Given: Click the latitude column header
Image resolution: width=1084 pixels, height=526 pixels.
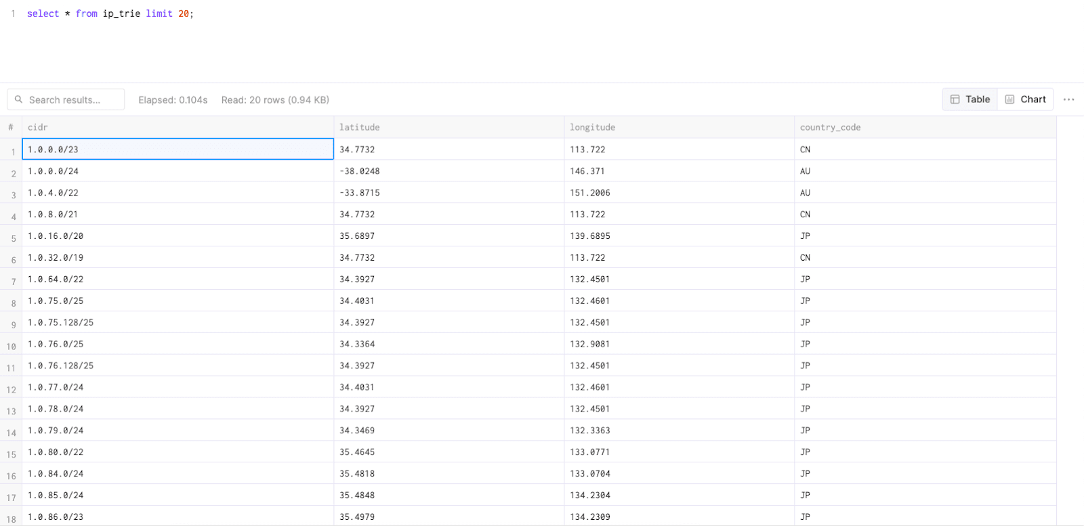Looking at the screenshot, I should 359,127.
